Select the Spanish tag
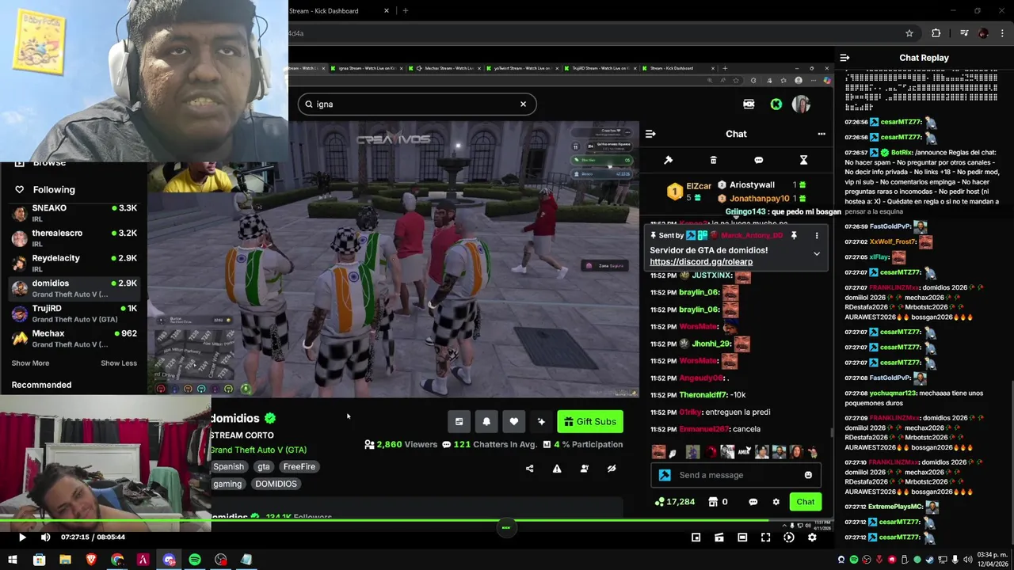The width and height of the screenshot is (1014, 570). (x=228, y=467)
